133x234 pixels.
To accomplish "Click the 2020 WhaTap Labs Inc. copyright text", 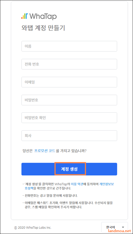I will (x=33, y=228).
